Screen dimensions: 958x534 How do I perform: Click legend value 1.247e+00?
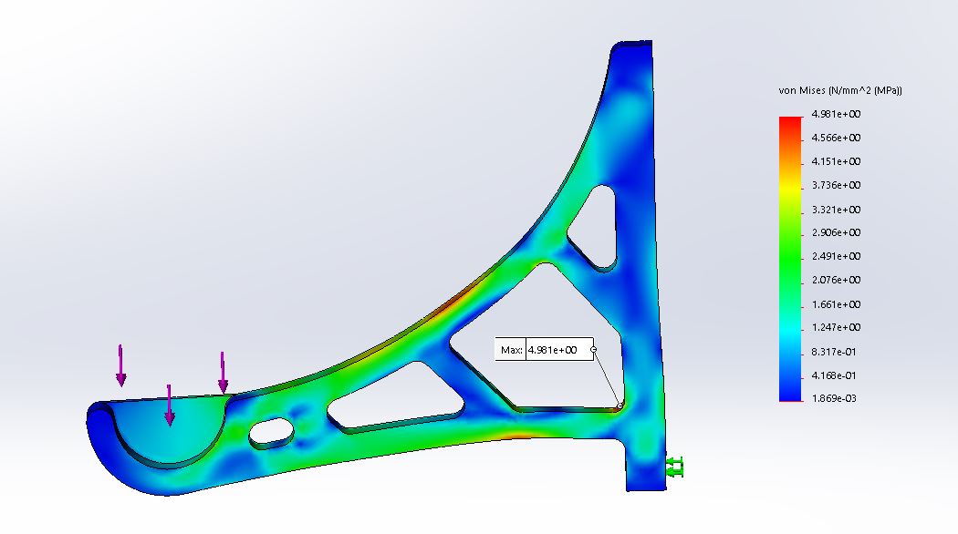click(x=836, y=328)
